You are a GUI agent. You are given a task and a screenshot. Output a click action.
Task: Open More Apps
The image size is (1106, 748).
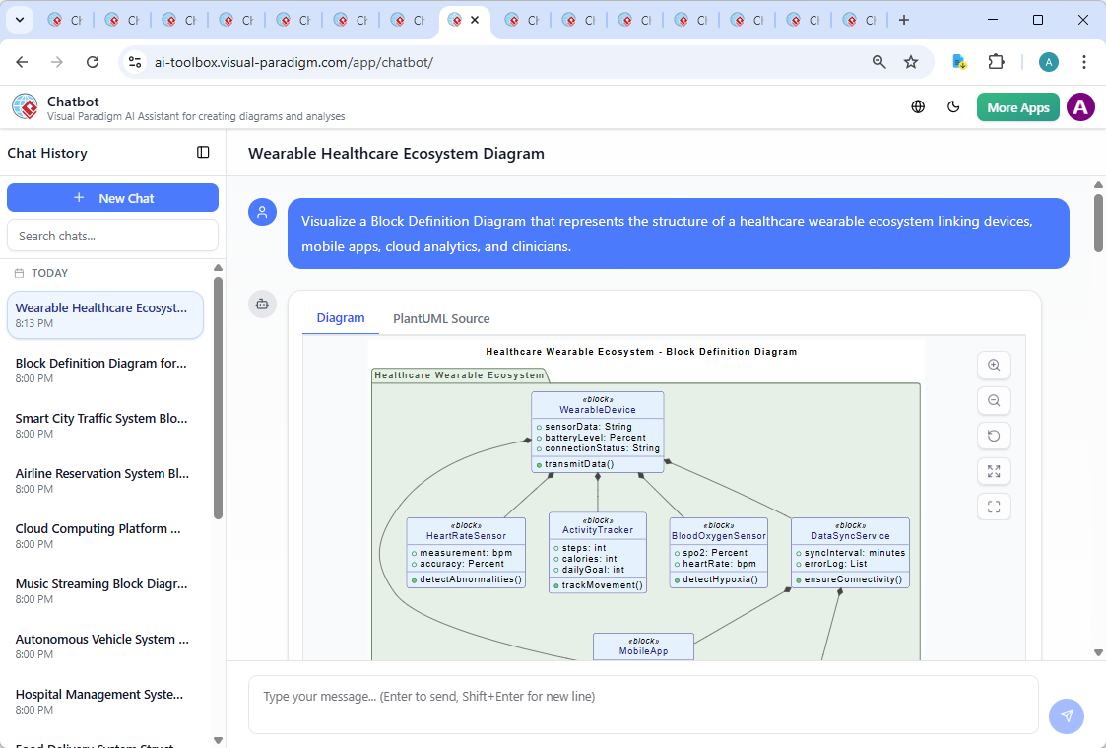[x=1017, y=106]
